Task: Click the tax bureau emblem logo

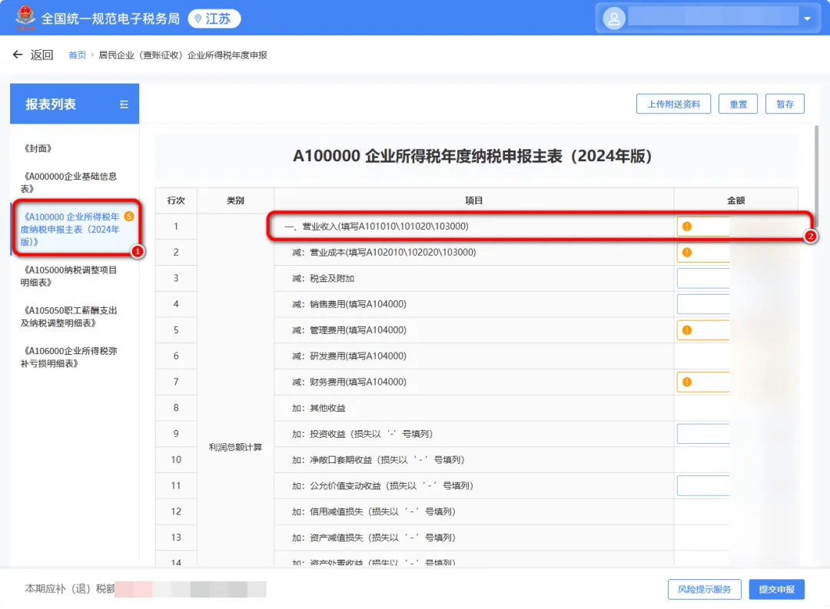Action: (x=25, y=18)
